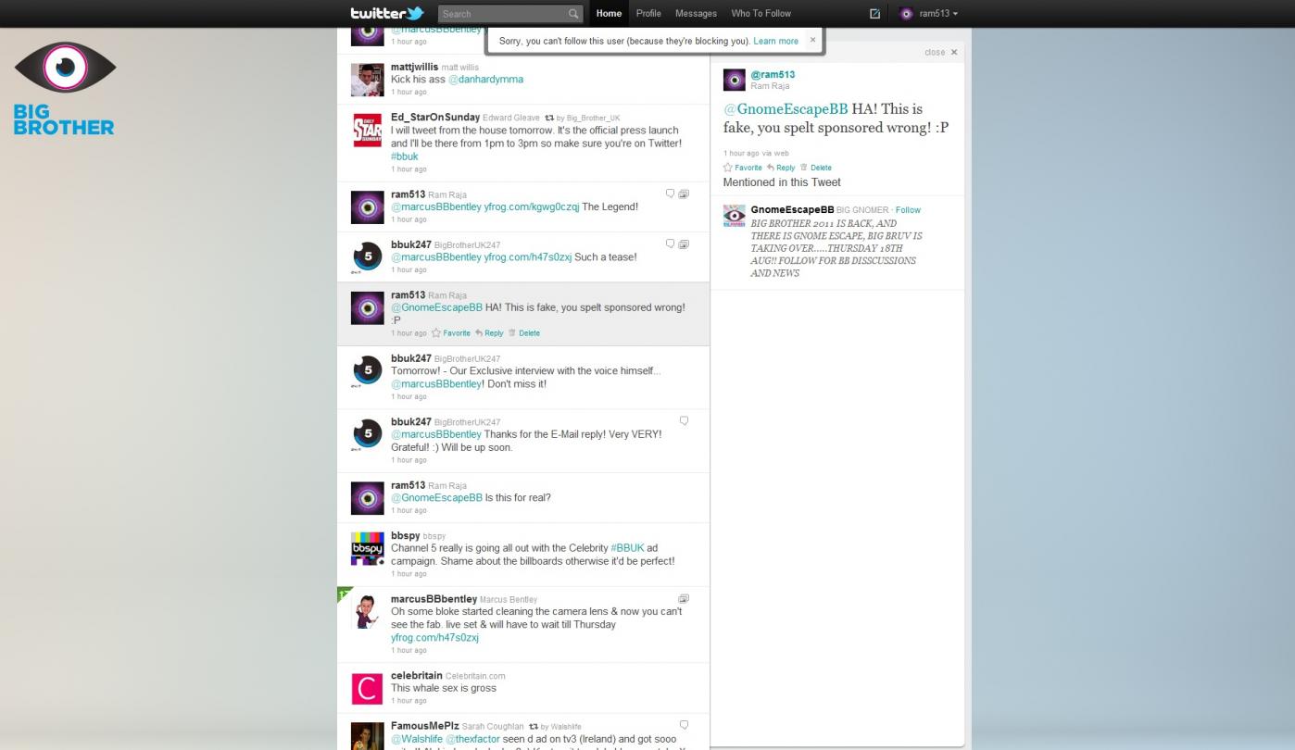Dismiss the "can't follow this user" notification

coord(812,40)
